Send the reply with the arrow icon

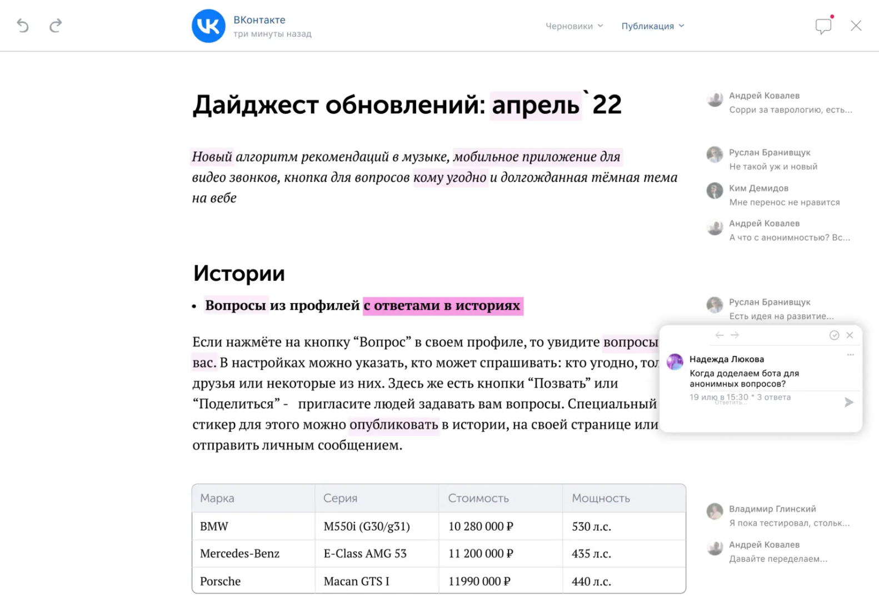click(848, 402)
